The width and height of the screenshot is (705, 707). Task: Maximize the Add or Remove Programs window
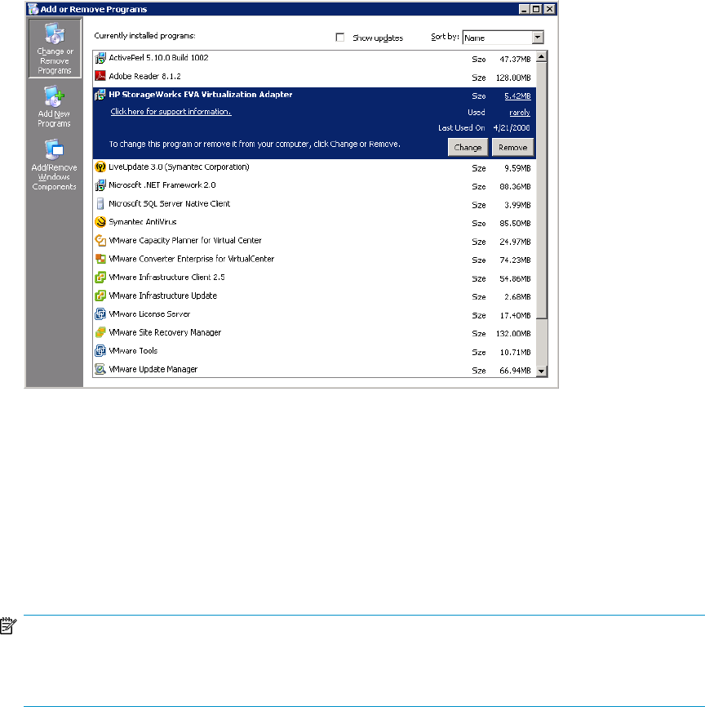536,9
